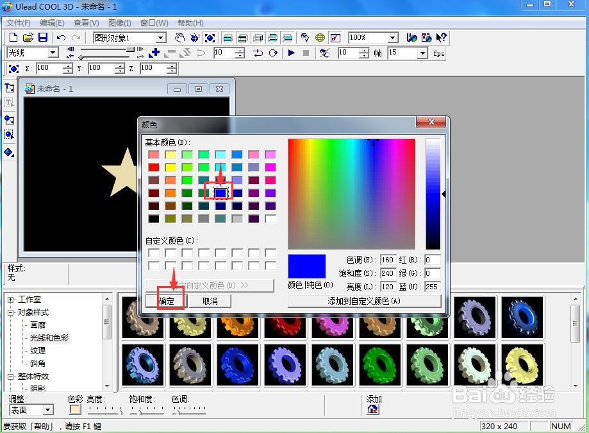Click the Save disk icon
The width and height of the screenshot is (589, 433).
click(x=43, y=37)
